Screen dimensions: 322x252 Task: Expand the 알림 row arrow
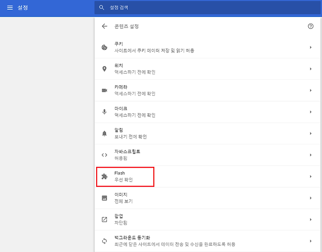click(x=310, y=133)
